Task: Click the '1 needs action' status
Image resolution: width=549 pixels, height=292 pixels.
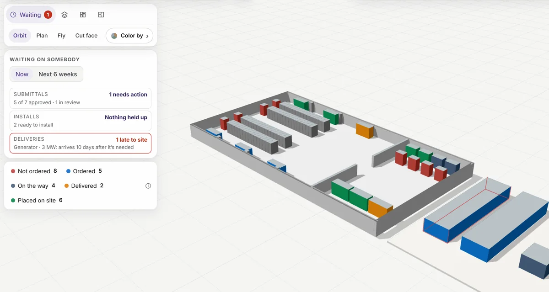Action: [128, 95]
